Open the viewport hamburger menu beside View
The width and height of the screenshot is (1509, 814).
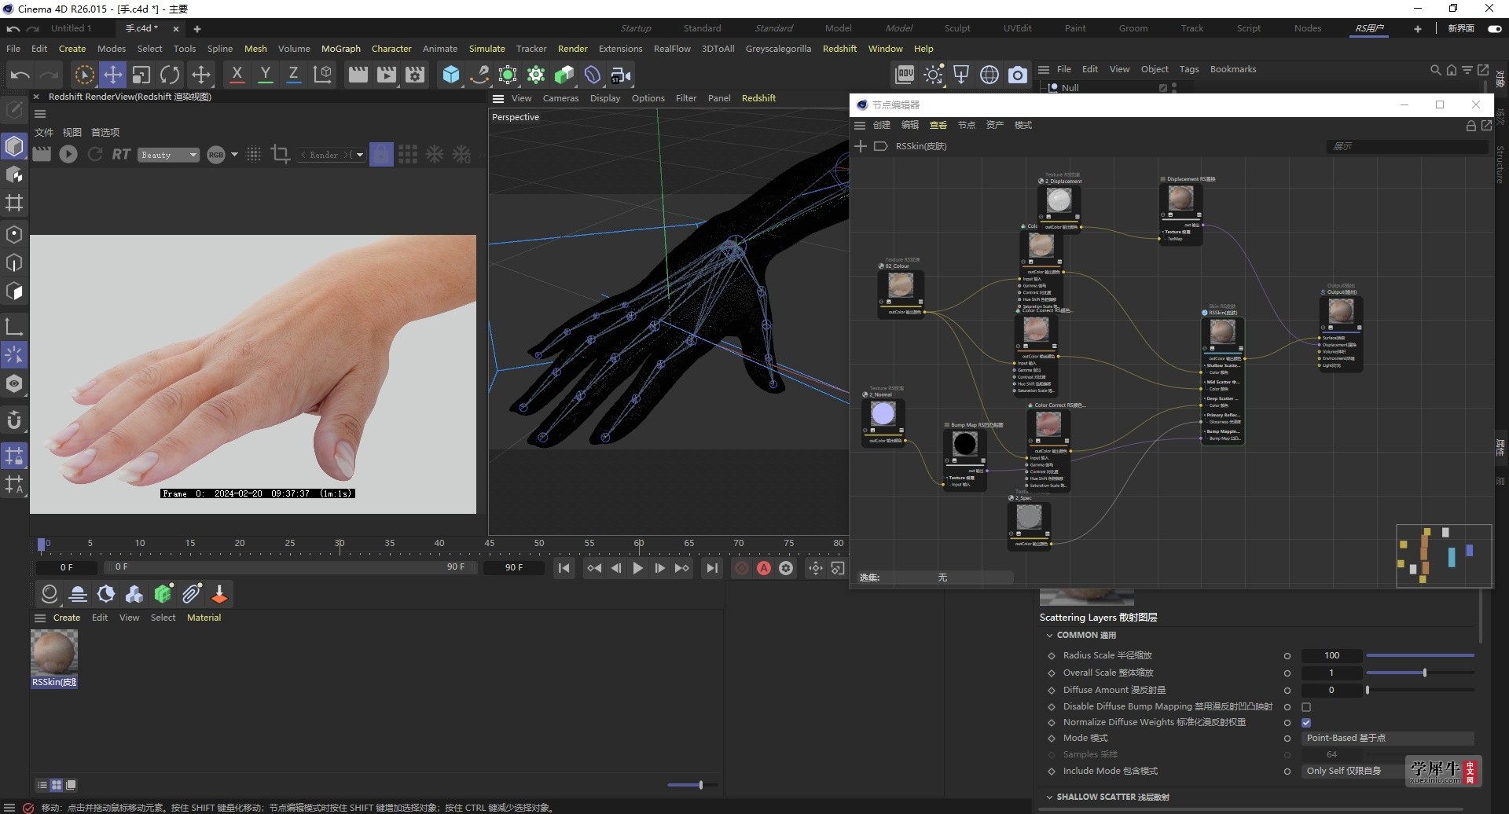tap(498, 99)
